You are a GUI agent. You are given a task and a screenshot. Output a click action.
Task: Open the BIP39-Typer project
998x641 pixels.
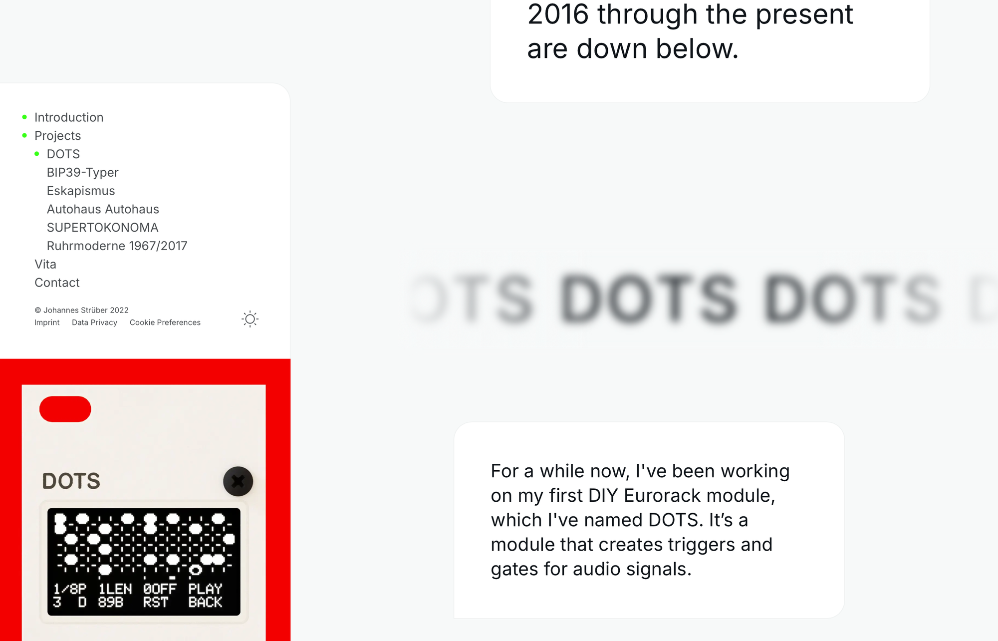82,173
